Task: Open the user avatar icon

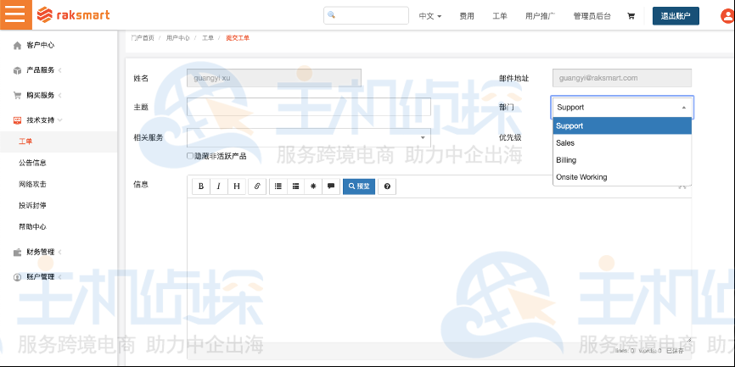Action: [728, 16]
